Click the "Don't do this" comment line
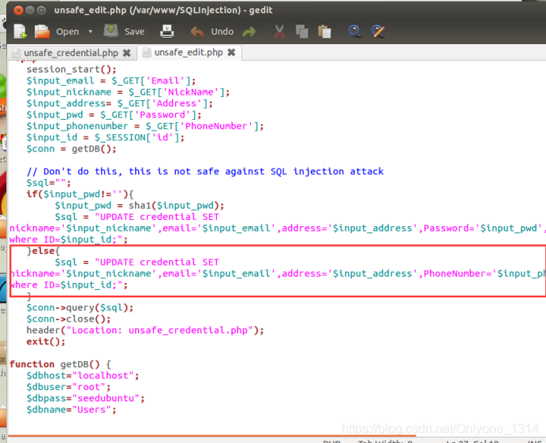This screenshot has width=546, height=443. click(205, 172)
